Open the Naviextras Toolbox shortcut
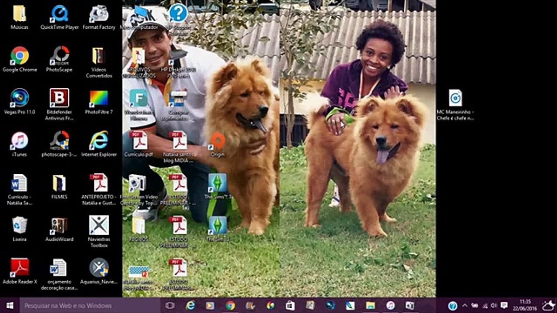557x313 pixels. tap(99, 232)
